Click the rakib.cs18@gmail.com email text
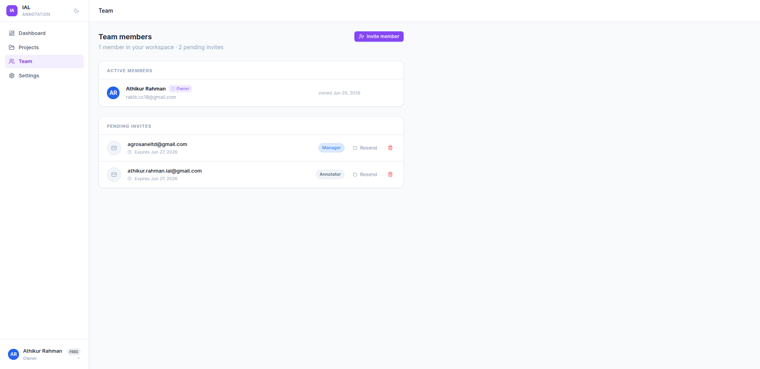760x369 pixels. coord(151,97)
